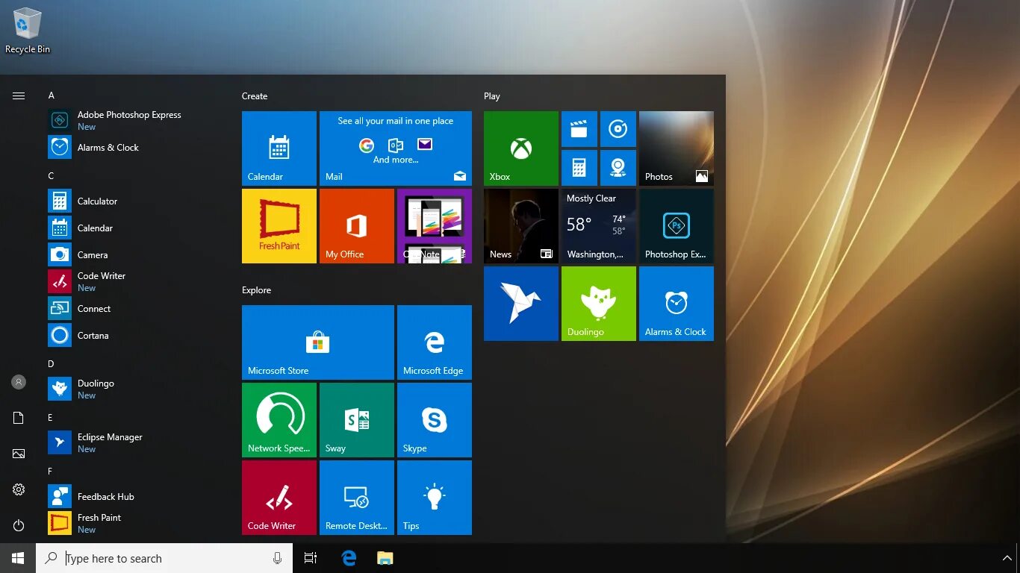Open the Movies & TV small tile
1020x573 pixels.
click(x=579, y=129)
